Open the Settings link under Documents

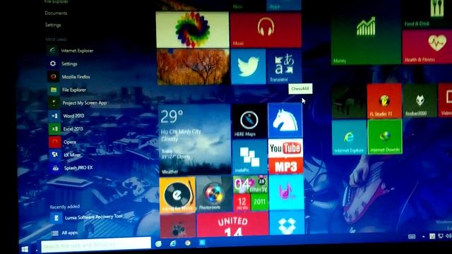click(x=53, y=25)
